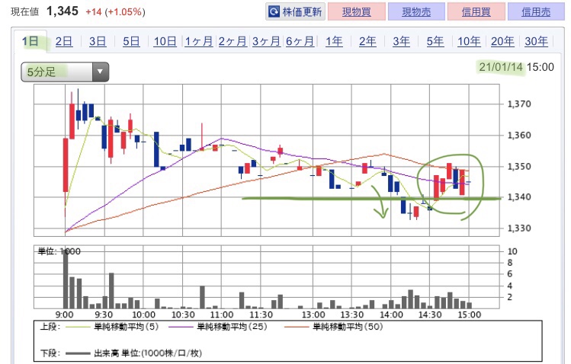The width and height of the screenshot is (571, 364).
Task: Switch to the 10日 period
Action: [165, 41]
